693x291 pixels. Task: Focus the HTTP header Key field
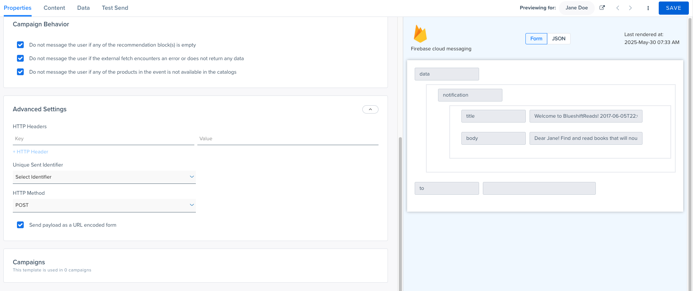(104, 139)
